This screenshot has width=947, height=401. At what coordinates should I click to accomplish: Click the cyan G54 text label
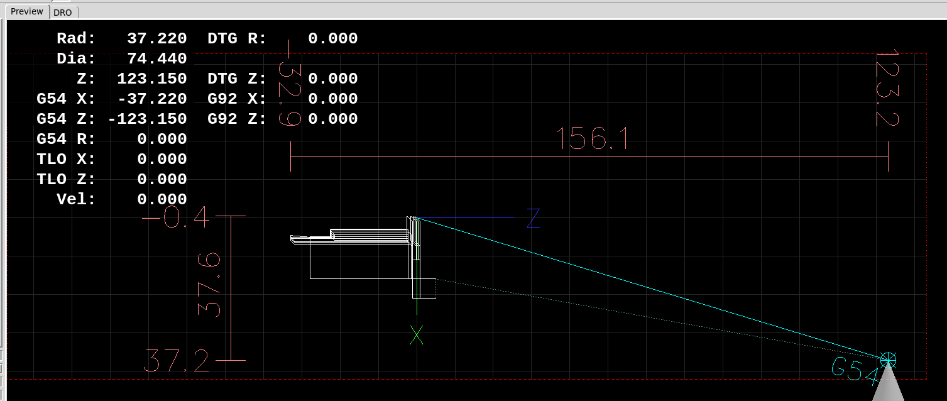(855, 371)
